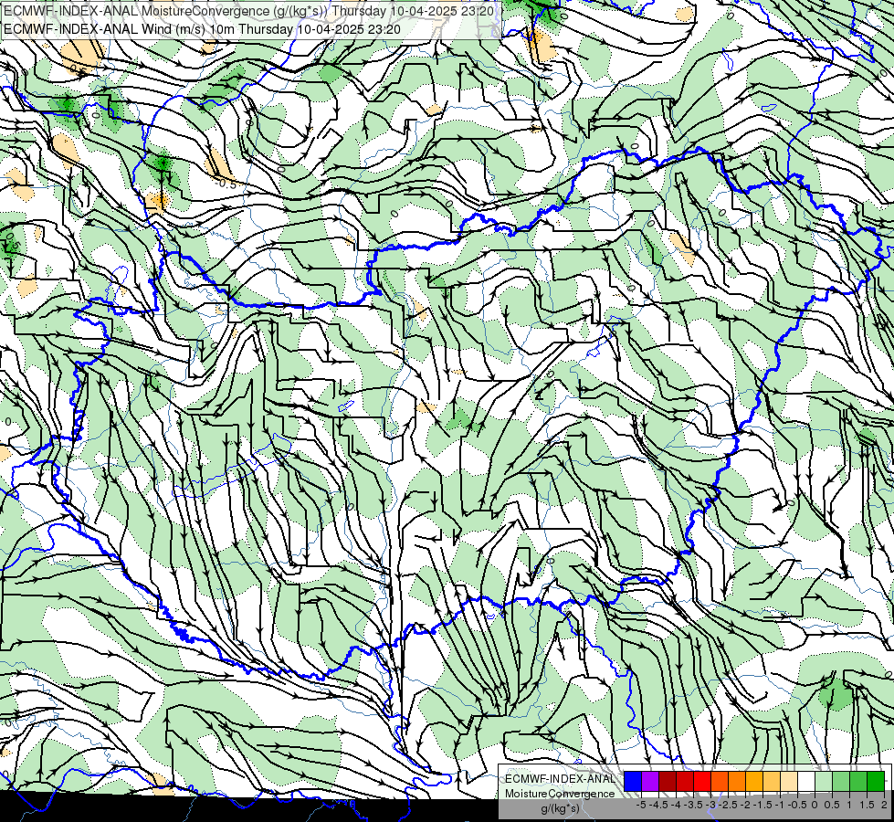Screen dimensions: 894x822
Task: Click the dark maroon legend swatch
Action: pyautogui.click(x=668, y=781)
